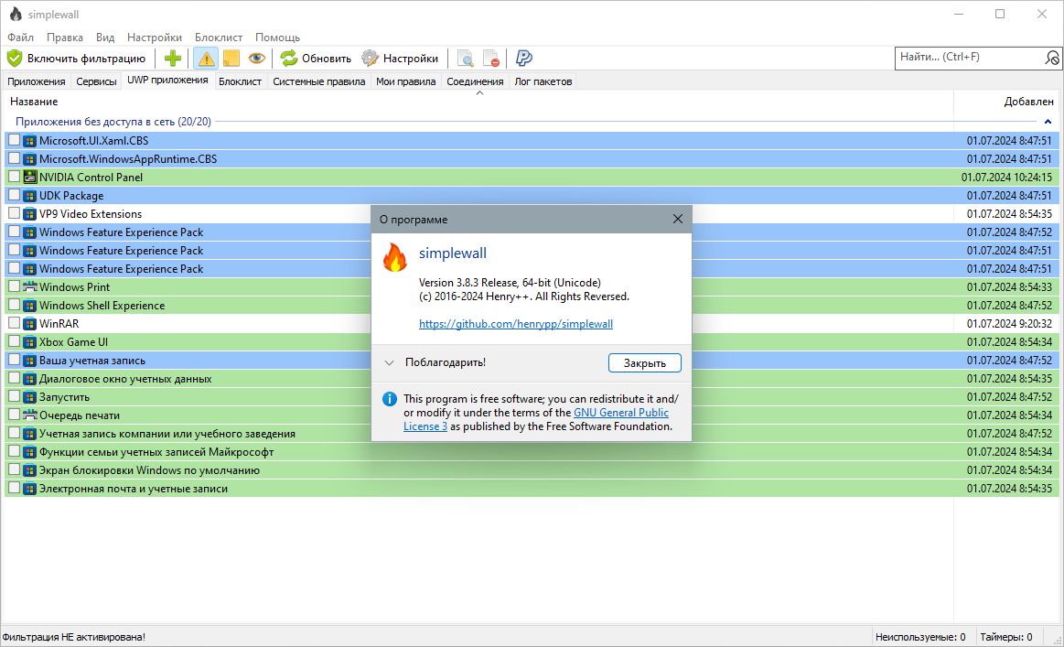
Task: Click the flame logo in About dialog
Action: point(395,258)
